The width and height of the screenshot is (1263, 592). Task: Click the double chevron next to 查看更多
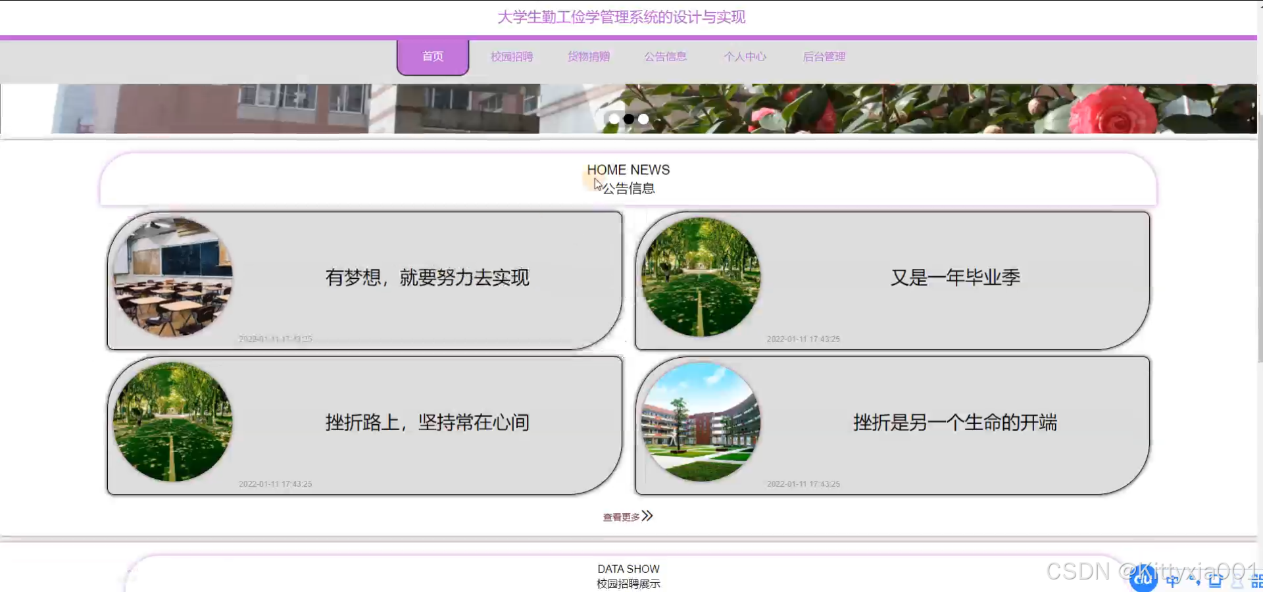click(648, 516)
